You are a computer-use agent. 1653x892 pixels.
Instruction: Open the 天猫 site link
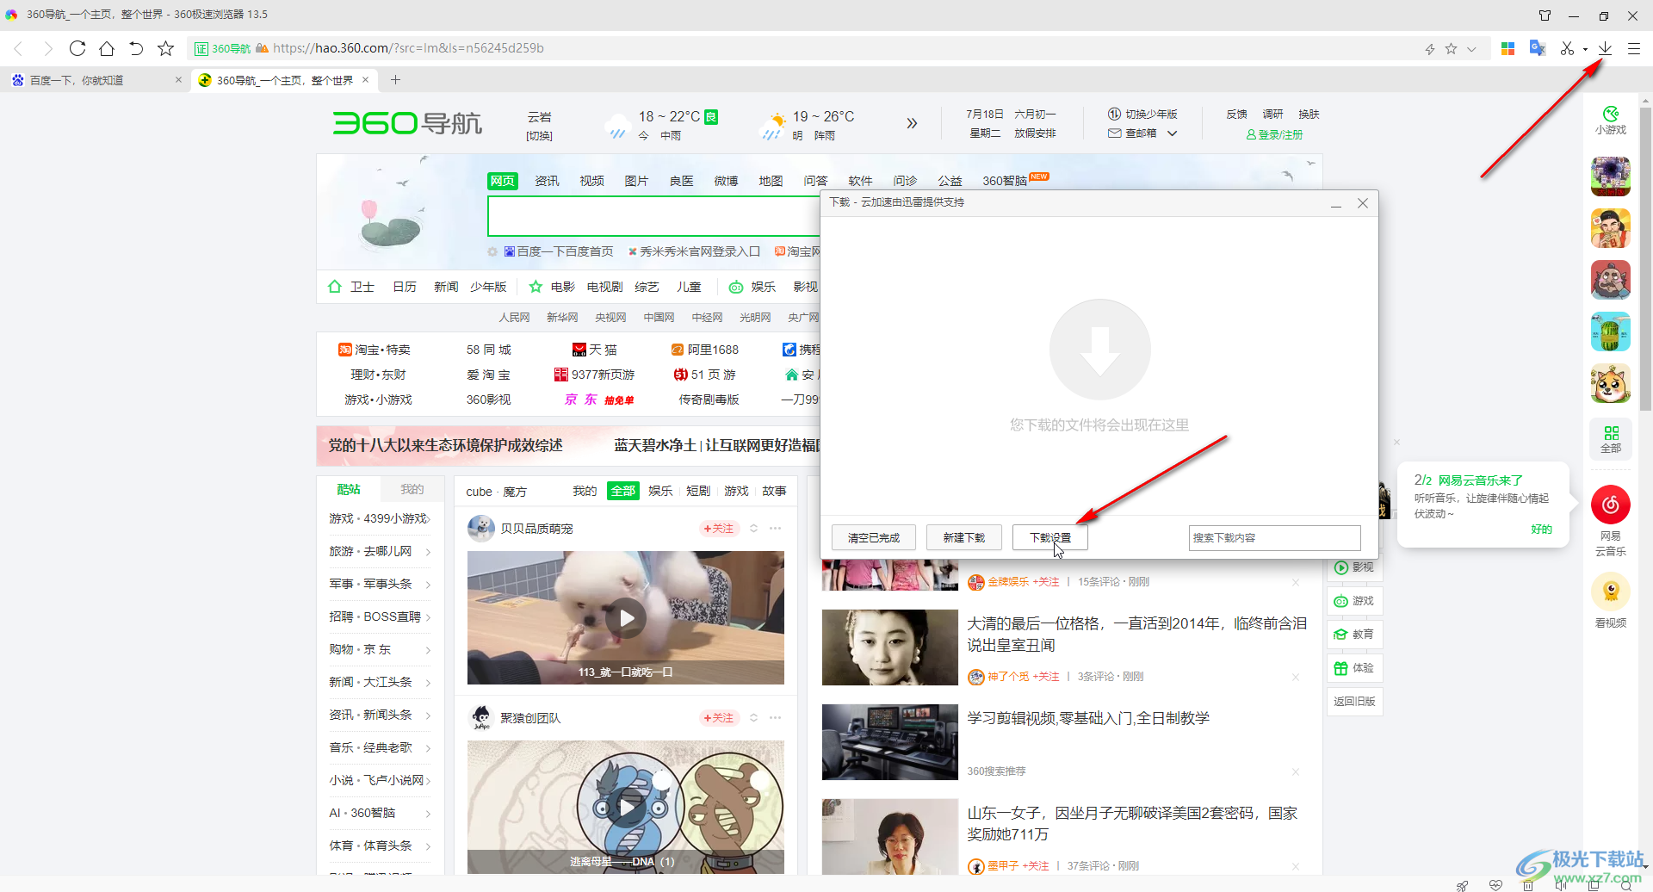point(595,350)
